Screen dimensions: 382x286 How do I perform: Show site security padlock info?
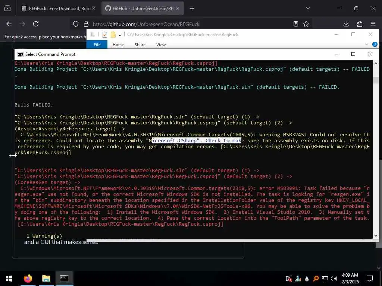point(86,24)
